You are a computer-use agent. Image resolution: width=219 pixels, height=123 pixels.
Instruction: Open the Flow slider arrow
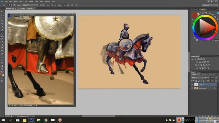[68, 5]
